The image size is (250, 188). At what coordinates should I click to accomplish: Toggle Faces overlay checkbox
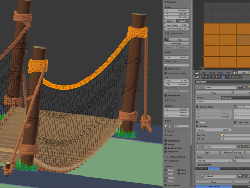166,170
